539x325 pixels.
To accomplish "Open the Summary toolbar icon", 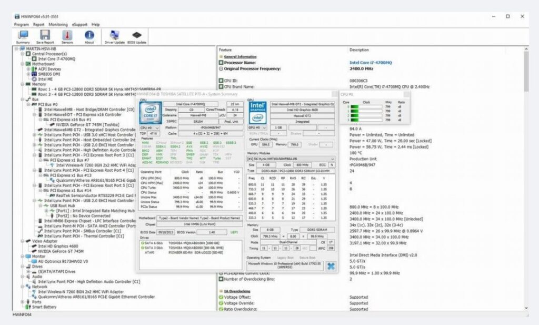I will tap(23, 36).
